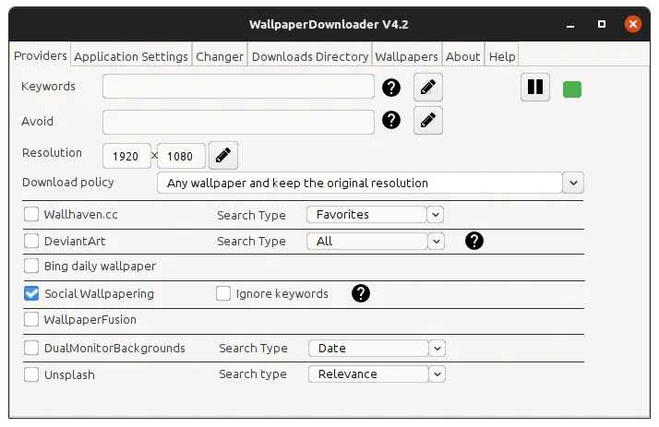Enable the DeviantArt provider checkbox
Image resolution: width=659 pixels, height=427 pixels.
31,241
